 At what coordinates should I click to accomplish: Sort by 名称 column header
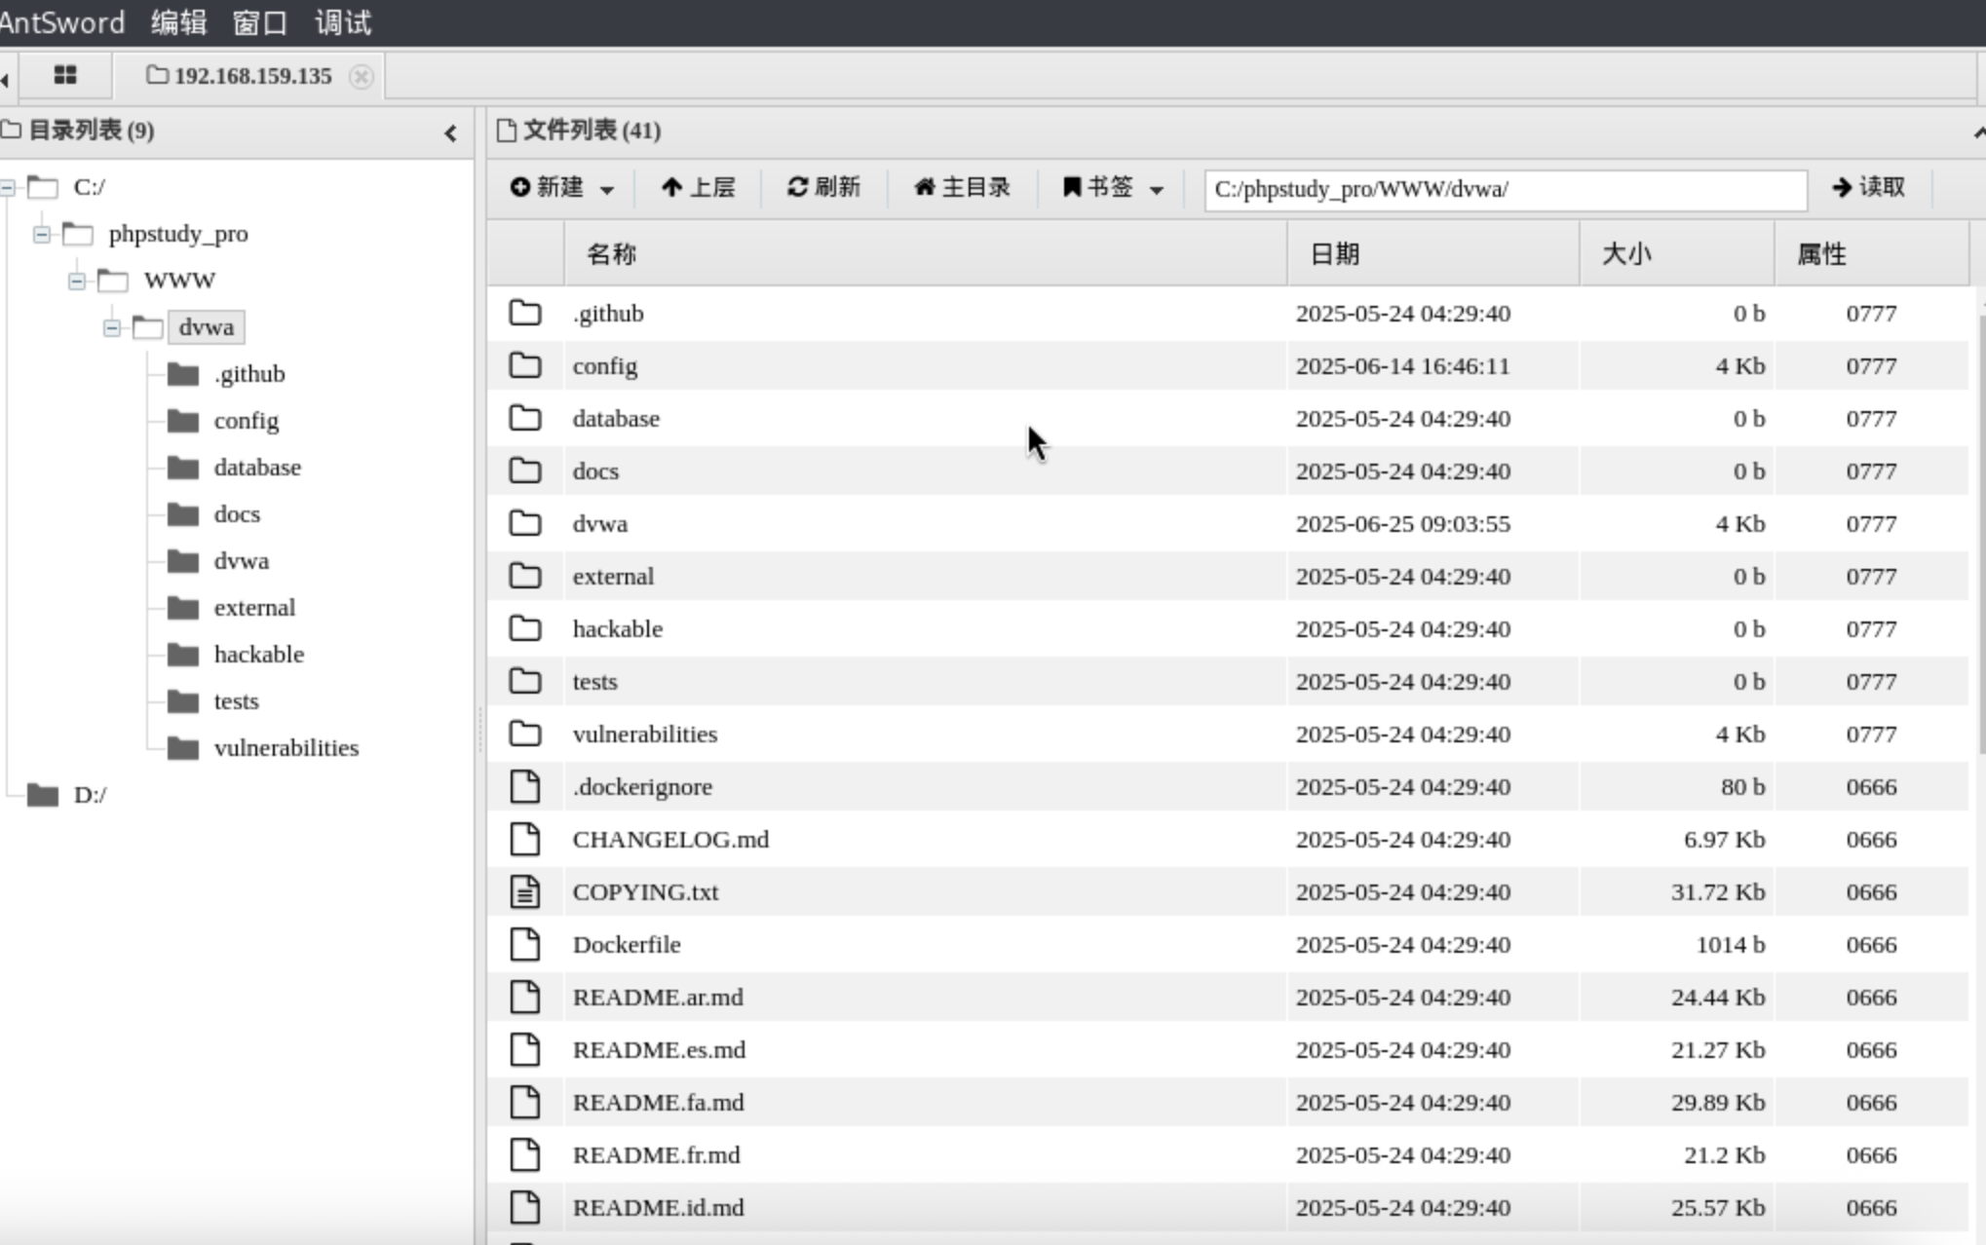926,254
